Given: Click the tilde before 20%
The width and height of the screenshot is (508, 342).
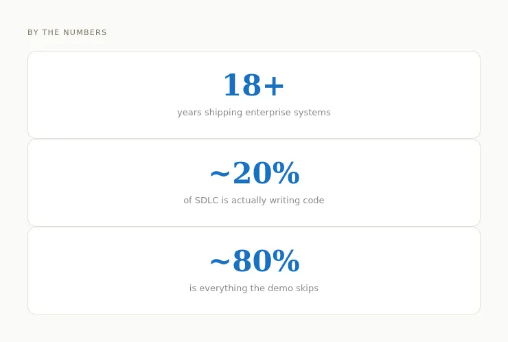Looking at the screenshot, I should [x=220, y=174].
